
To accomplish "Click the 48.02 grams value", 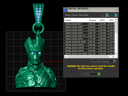I will coord(92,24).
